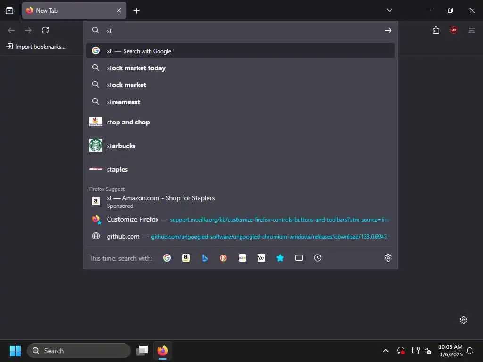Open the notifications bell icon

[x=470, y=351]
